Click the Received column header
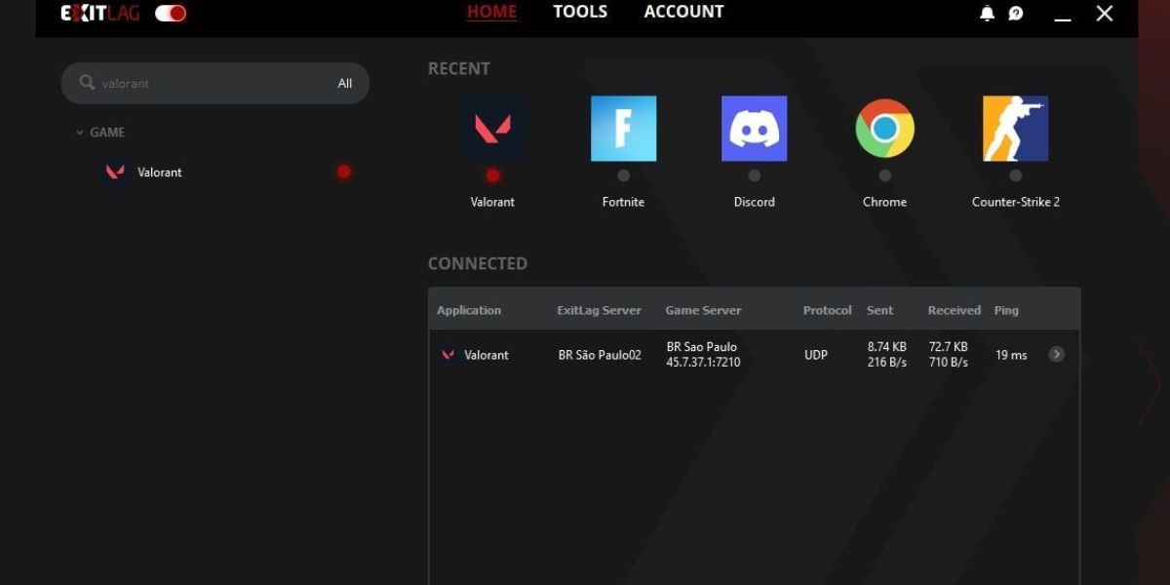The image size is (1170, 585). pos(955,310)
